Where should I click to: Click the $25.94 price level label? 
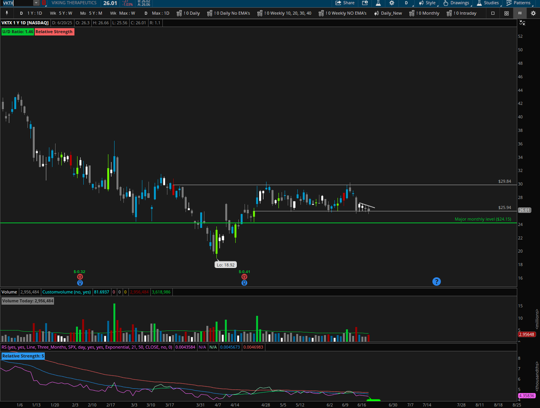[x=505, y=208]
